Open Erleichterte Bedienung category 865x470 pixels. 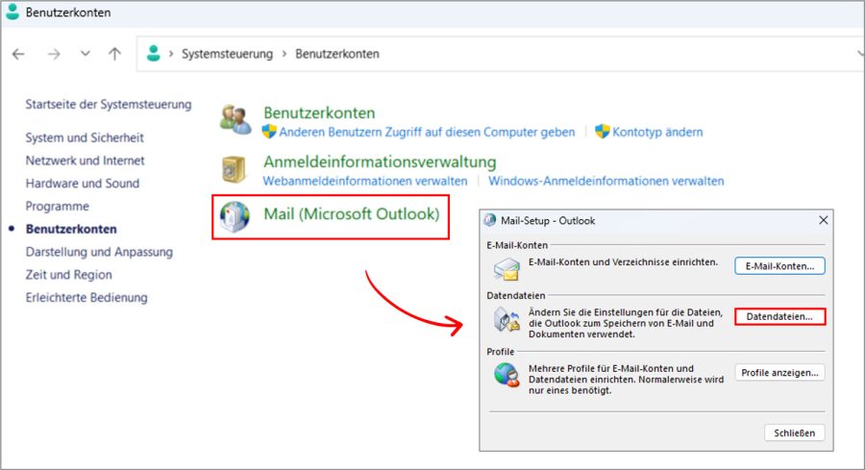(86, 297)
